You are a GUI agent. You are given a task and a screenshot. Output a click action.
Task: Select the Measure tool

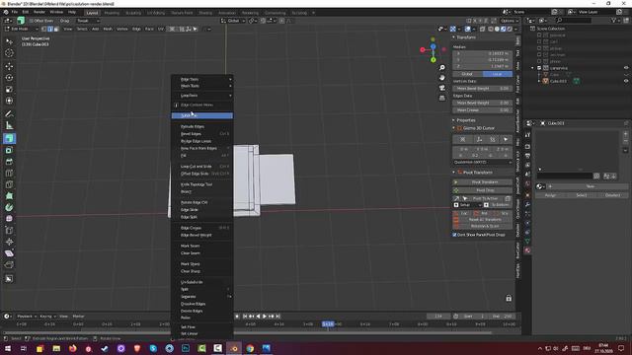point(9,125)
